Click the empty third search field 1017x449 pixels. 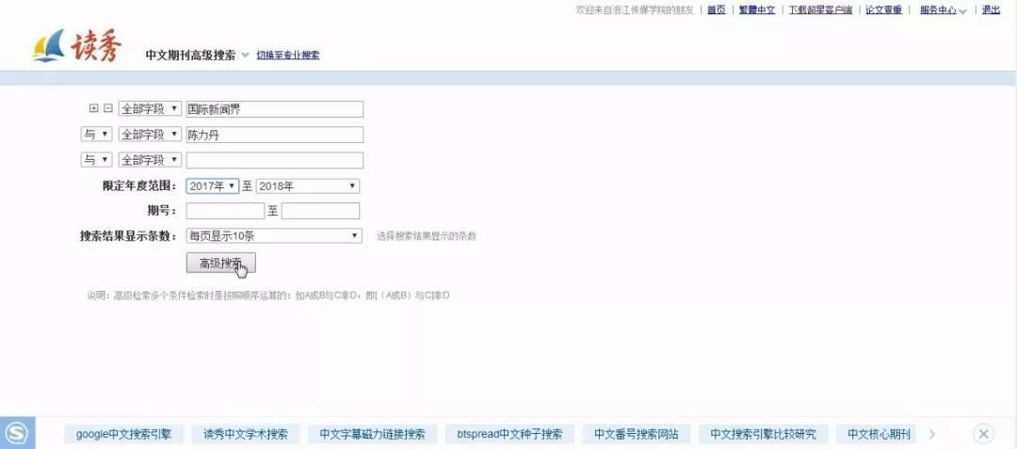[x=274, y=160]
